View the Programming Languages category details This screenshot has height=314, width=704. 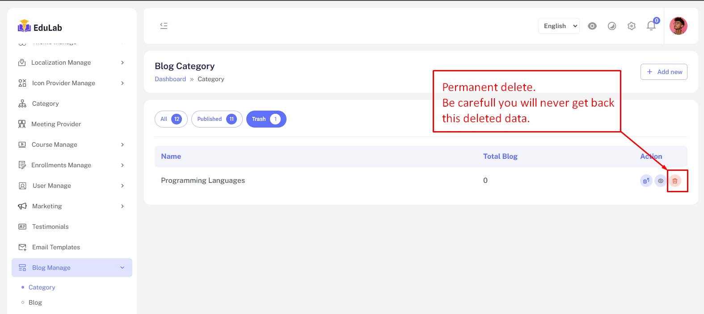[x=661, y=181]
